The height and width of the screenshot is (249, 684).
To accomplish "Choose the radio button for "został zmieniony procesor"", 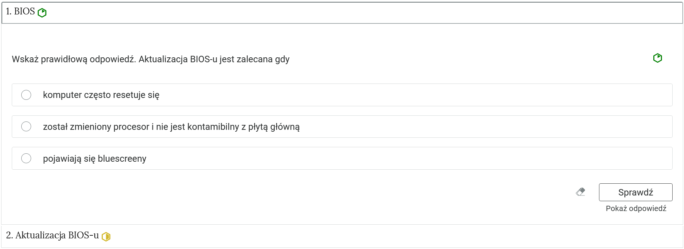I will 26,126.
